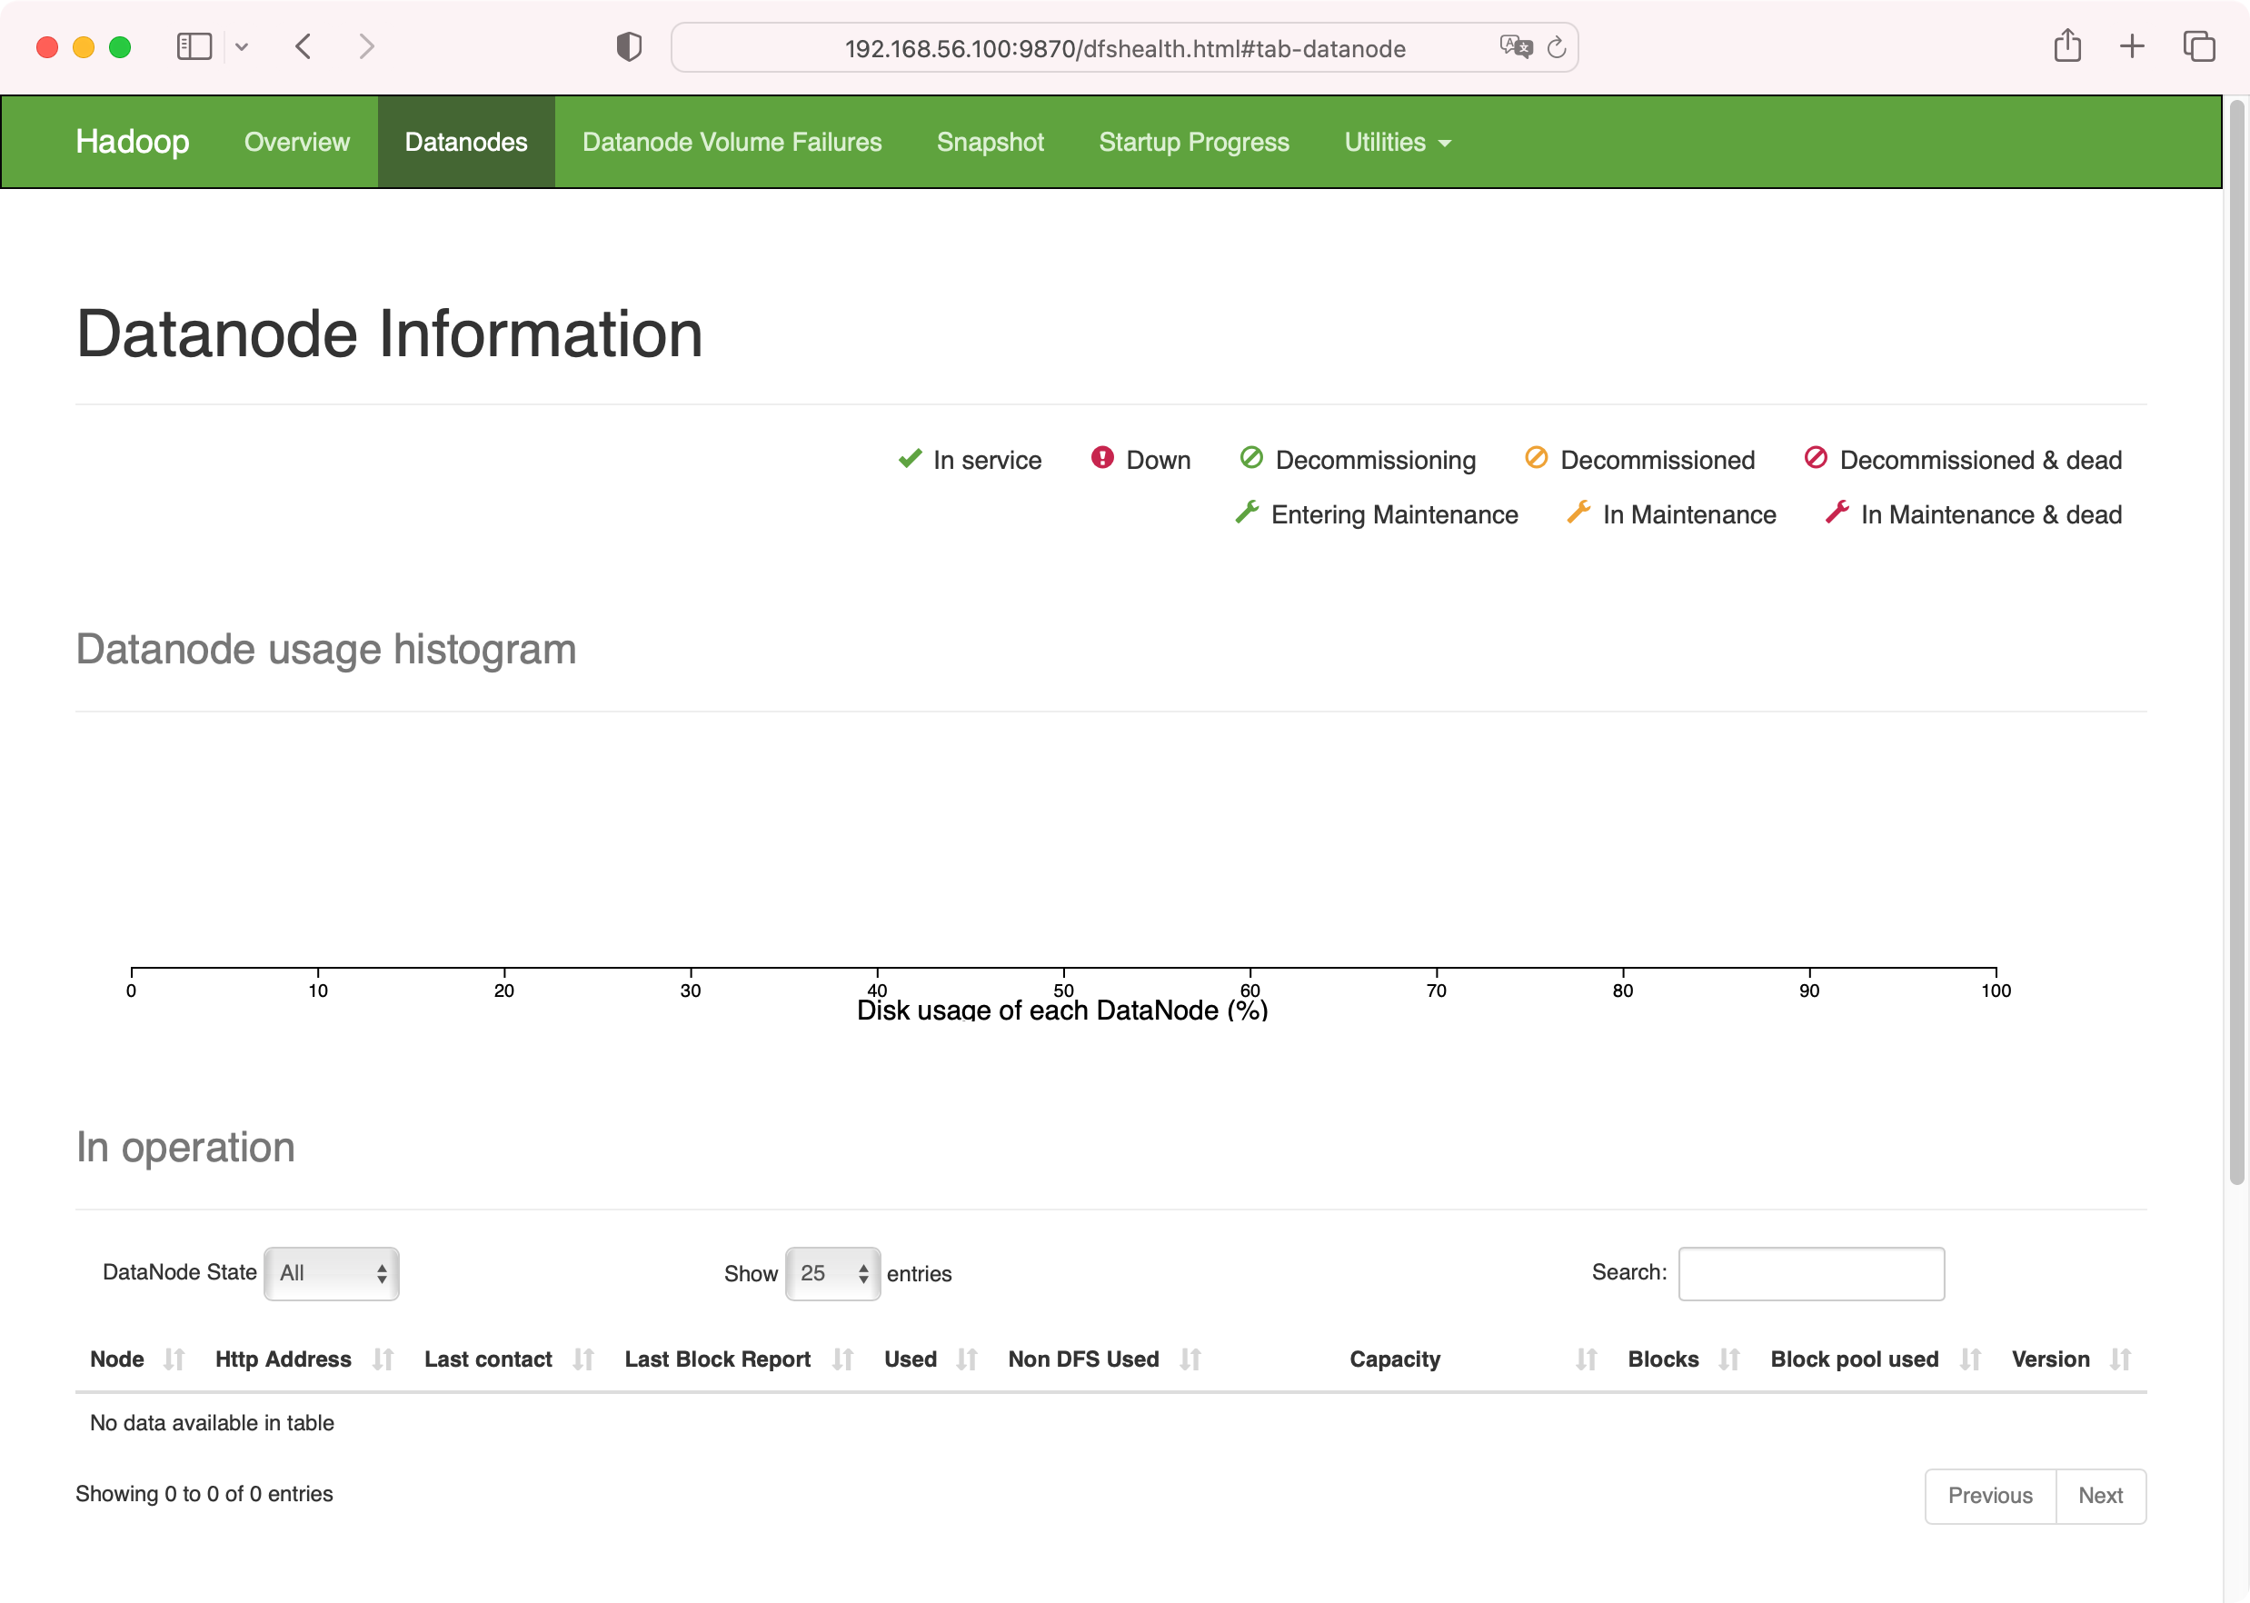Switch to Datanode Volume Failures tab
Viewport: 2250px width, 1603px height.
point(732,142)
